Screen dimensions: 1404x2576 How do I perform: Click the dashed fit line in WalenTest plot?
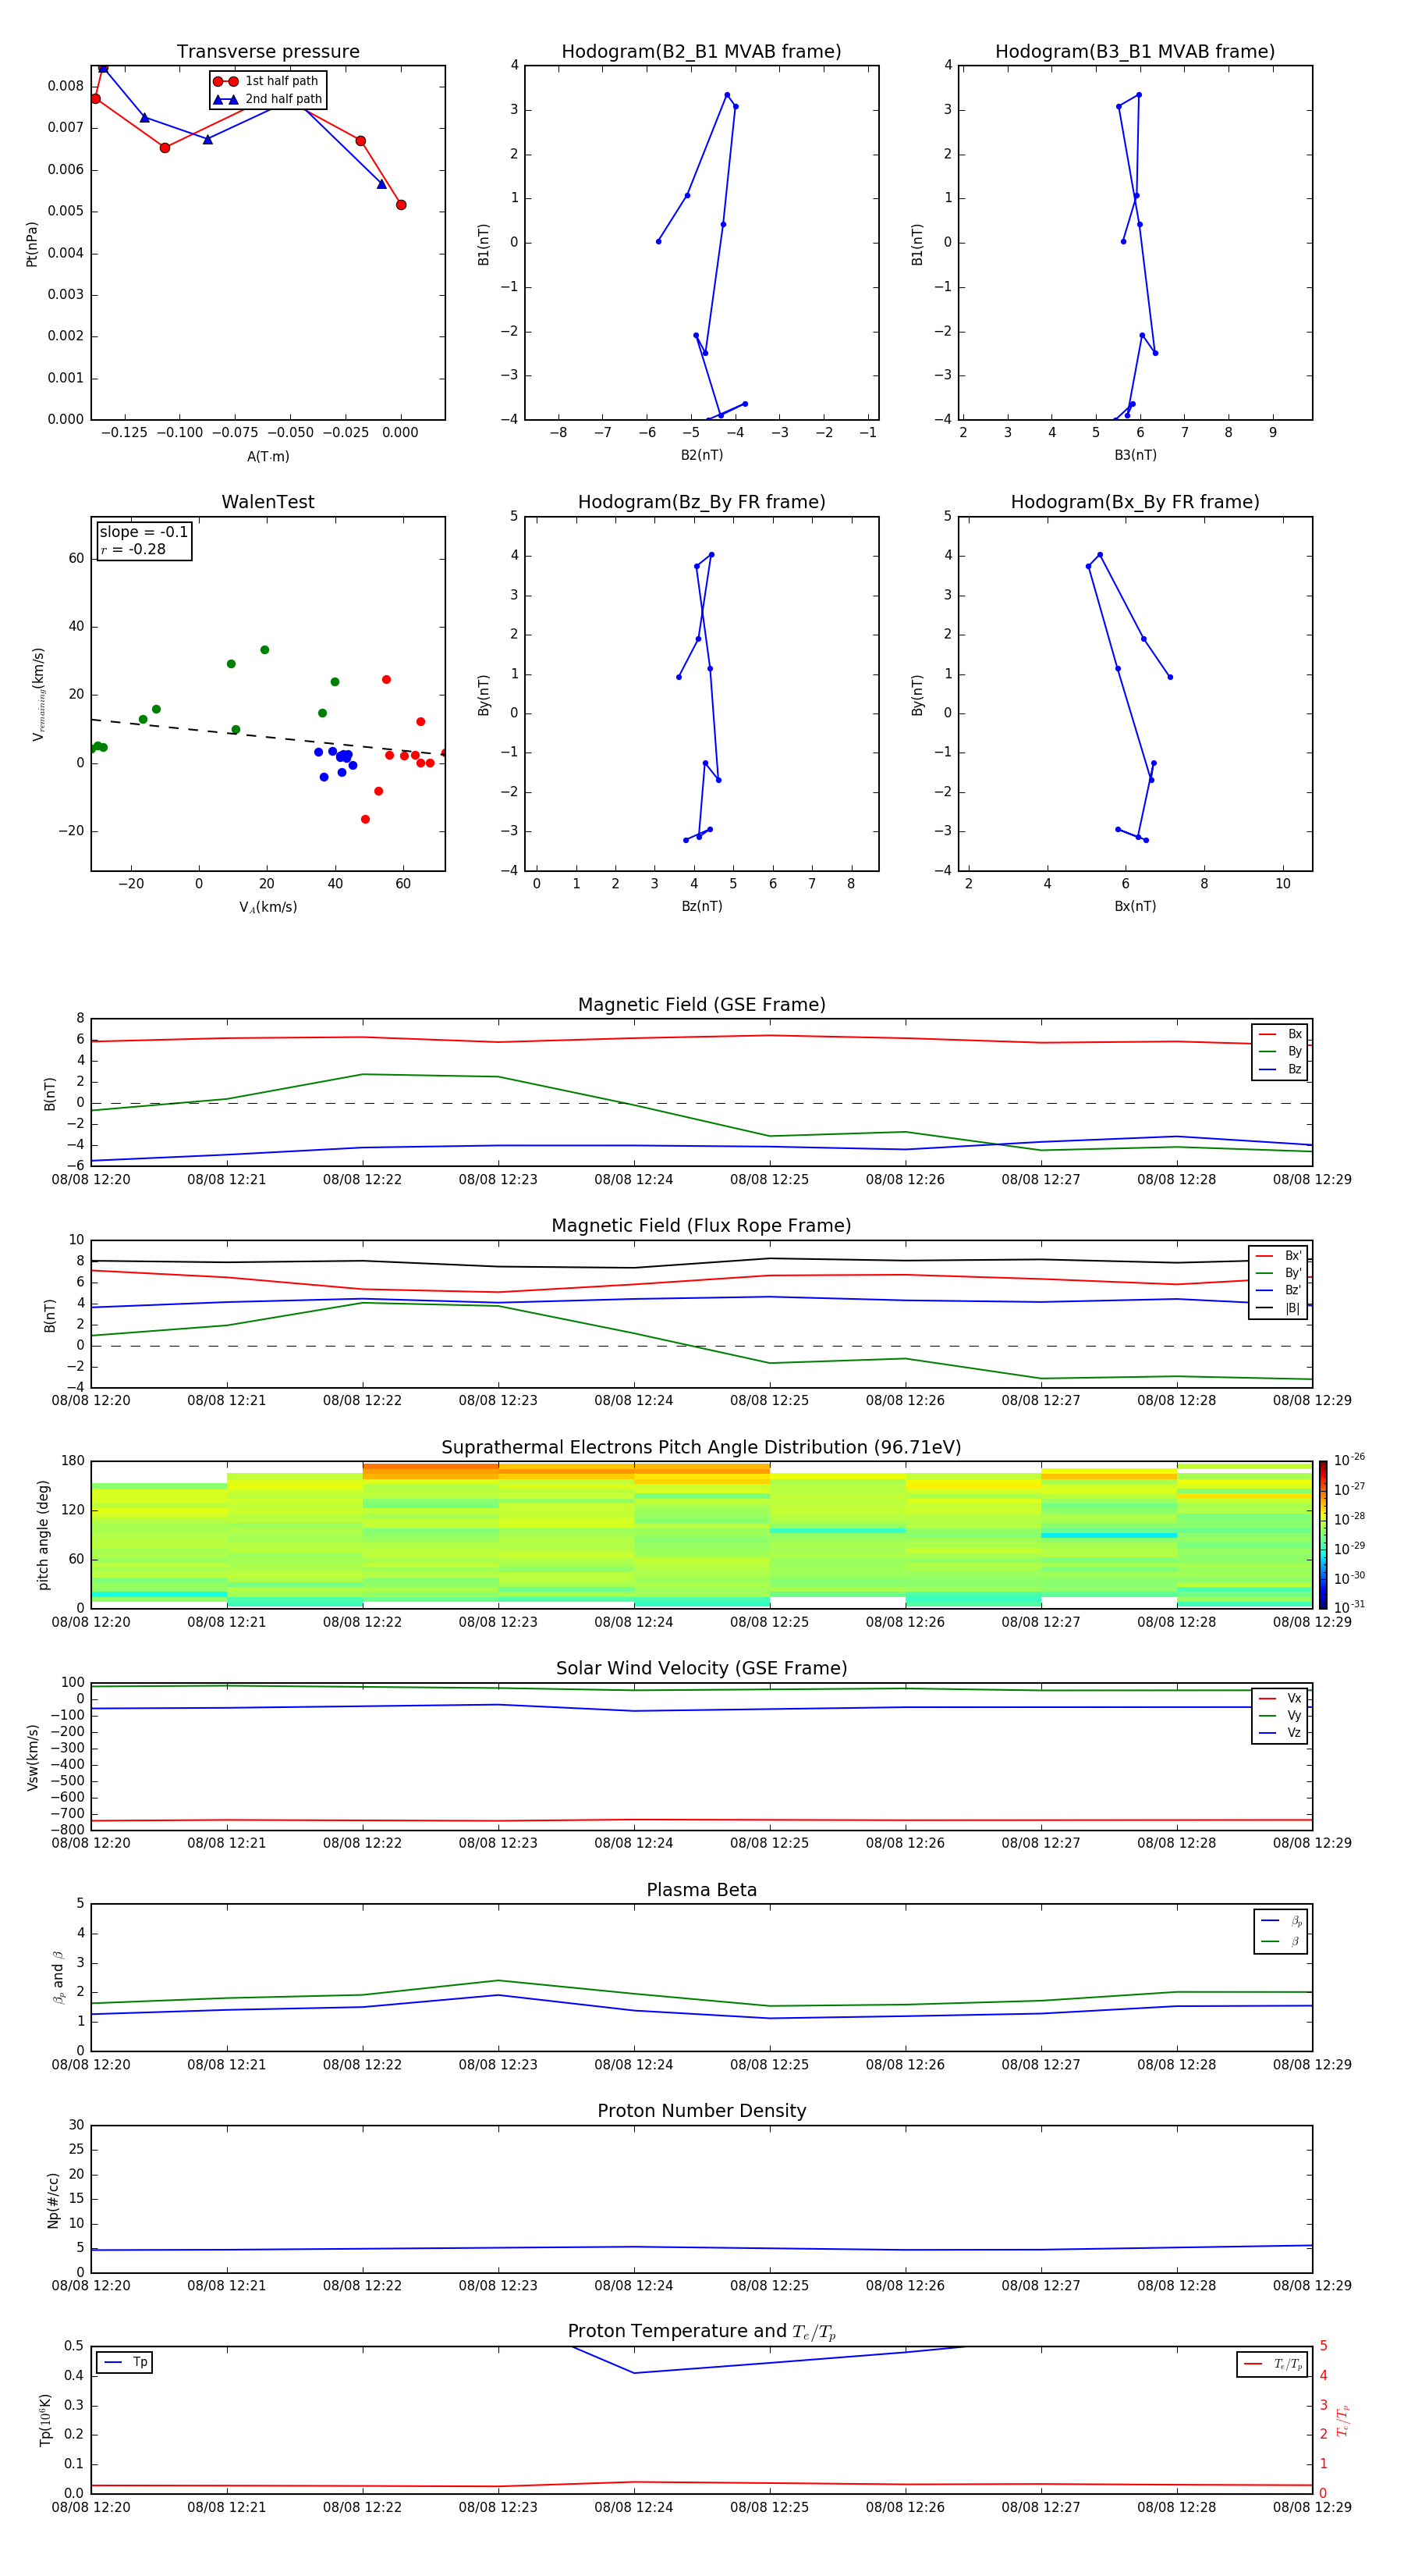268,737
